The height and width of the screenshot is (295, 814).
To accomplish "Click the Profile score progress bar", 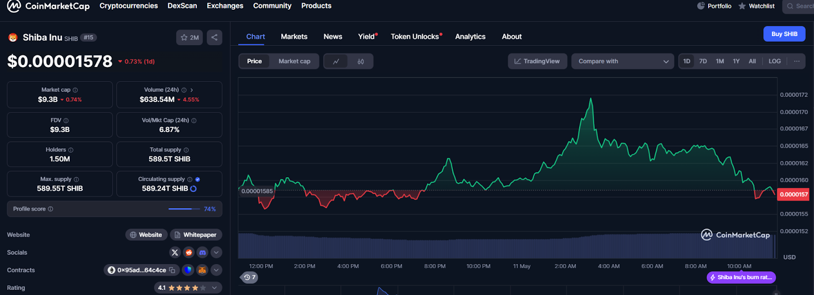I will click(184, 209).
